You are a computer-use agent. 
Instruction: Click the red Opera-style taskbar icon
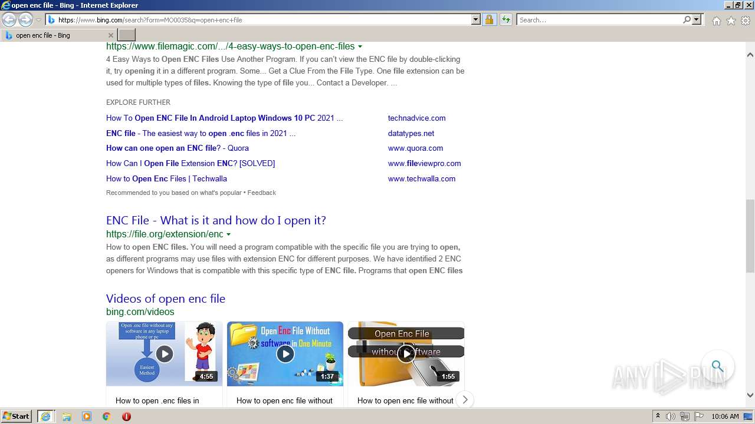tap(126, 416)
